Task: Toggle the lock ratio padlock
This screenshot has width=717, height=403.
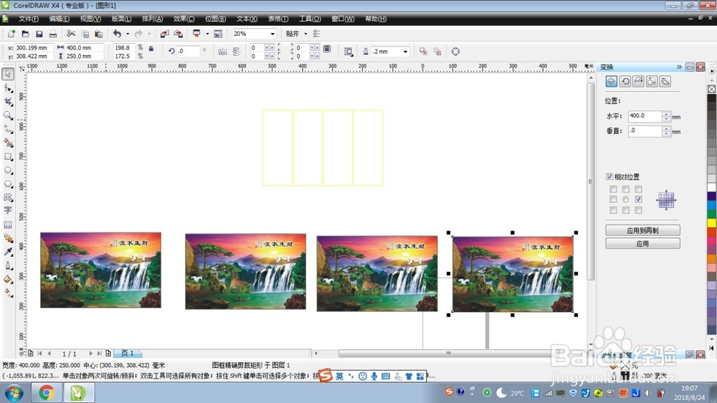Action: click(151, 48)
